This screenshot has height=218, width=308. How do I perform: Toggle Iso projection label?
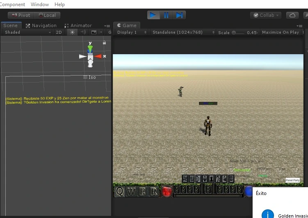[89, 77]
